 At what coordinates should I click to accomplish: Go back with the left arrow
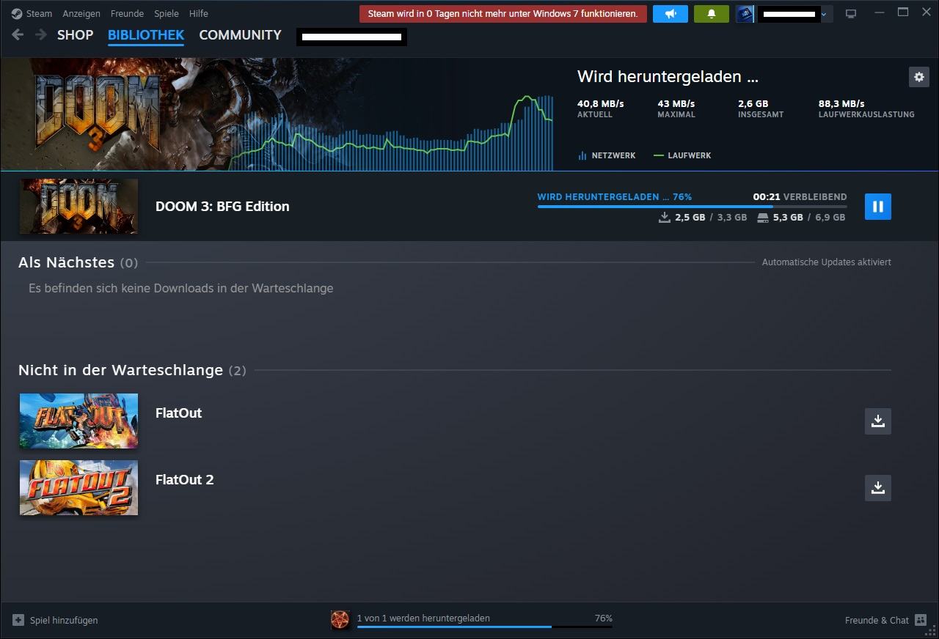tap(18, 34)
